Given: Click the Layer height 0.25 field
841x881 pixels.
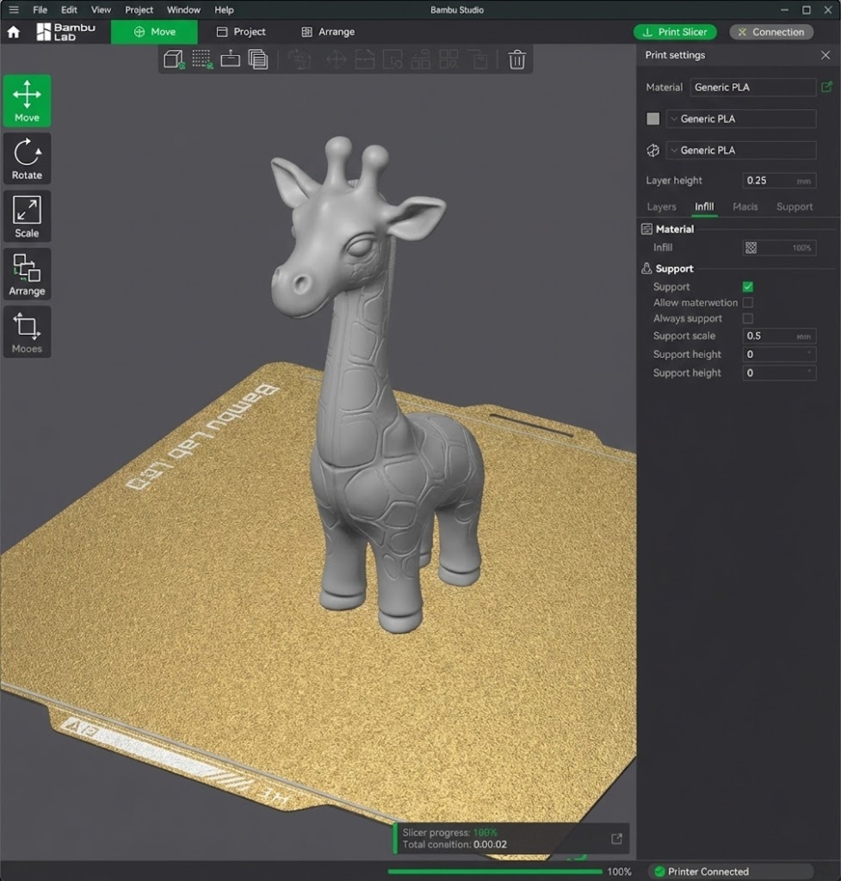Looking at the screenshot, I should (779, 181).
